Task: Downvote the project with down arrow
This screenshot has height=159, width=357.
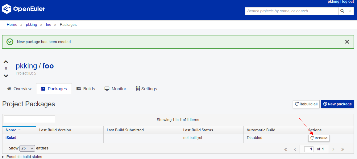Action: click(6, 76)
